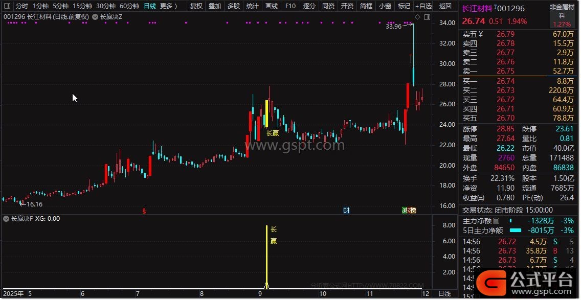Click the 返回 back button
This screenshot has width=581, height=300.
(x=445, y=6)
